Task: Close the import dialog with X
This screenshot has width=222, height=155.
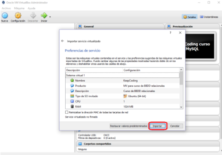Action: click(x=180, y=33)
